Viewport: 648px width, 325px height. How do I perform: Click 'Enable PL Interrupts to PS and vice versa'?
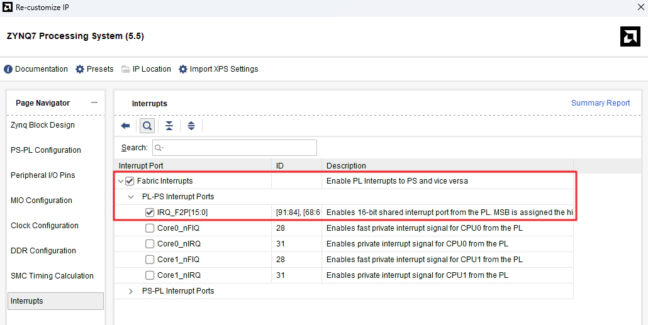click(397, 181)
